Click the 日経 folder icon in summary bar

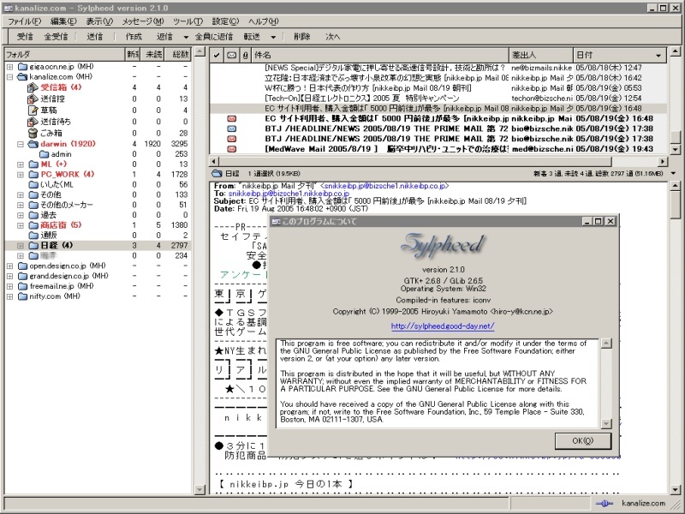click(217, 174)
